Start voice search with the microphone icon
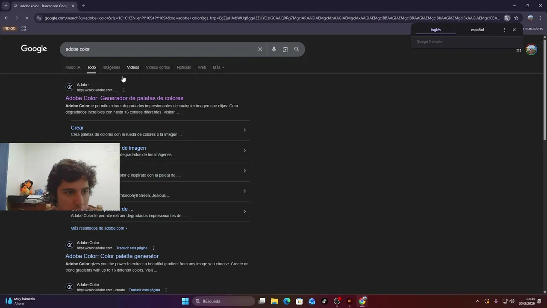The width and height of the screenshot is (547, 308). (x=274, y=49)
